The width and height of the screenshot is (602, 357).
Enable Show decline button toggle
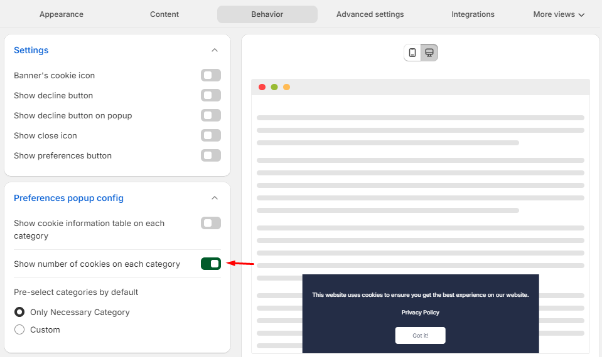pyautogui.click(x=211, y=96)
